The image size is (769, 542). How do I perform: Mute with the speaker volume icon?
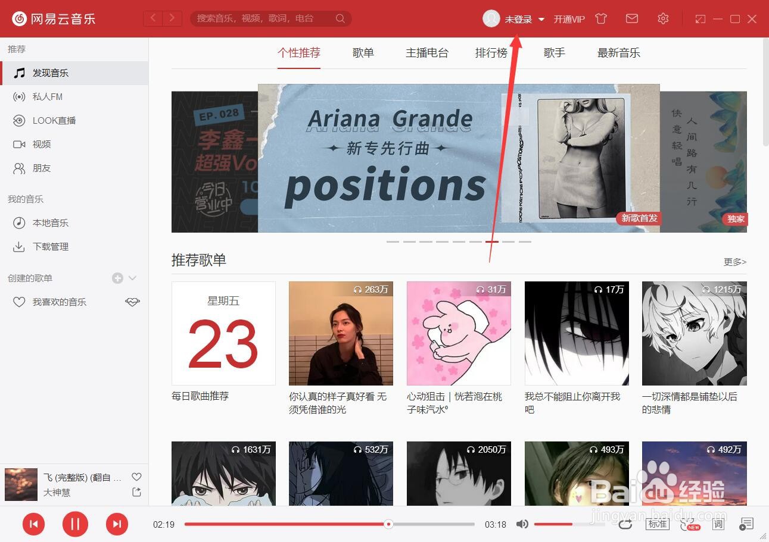pos(522,524)
